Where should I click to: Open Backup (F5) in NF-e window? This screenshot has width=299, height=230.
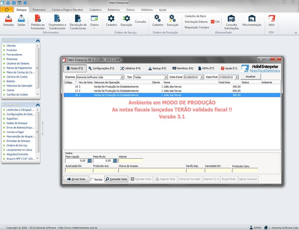click(157, 68)
